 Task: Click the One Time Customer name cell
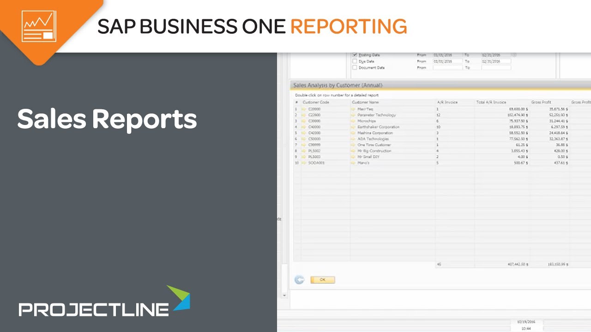(x=392, y=145)
